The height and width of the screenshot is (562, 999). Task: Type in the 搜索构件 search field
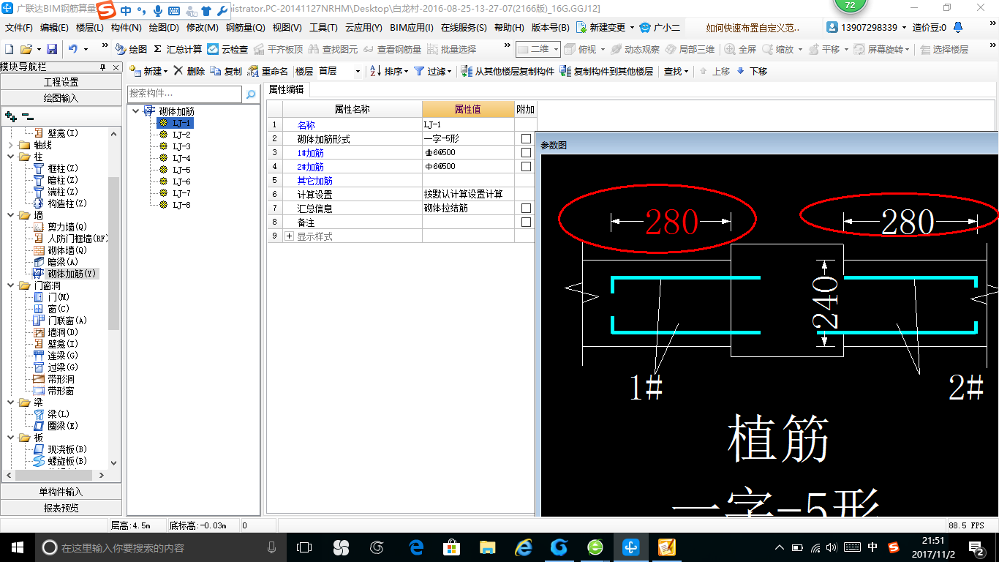click(x=184, y=94)
